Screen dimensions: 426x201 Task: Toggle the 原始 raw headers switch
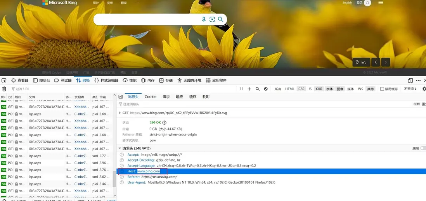coord(423,148)
